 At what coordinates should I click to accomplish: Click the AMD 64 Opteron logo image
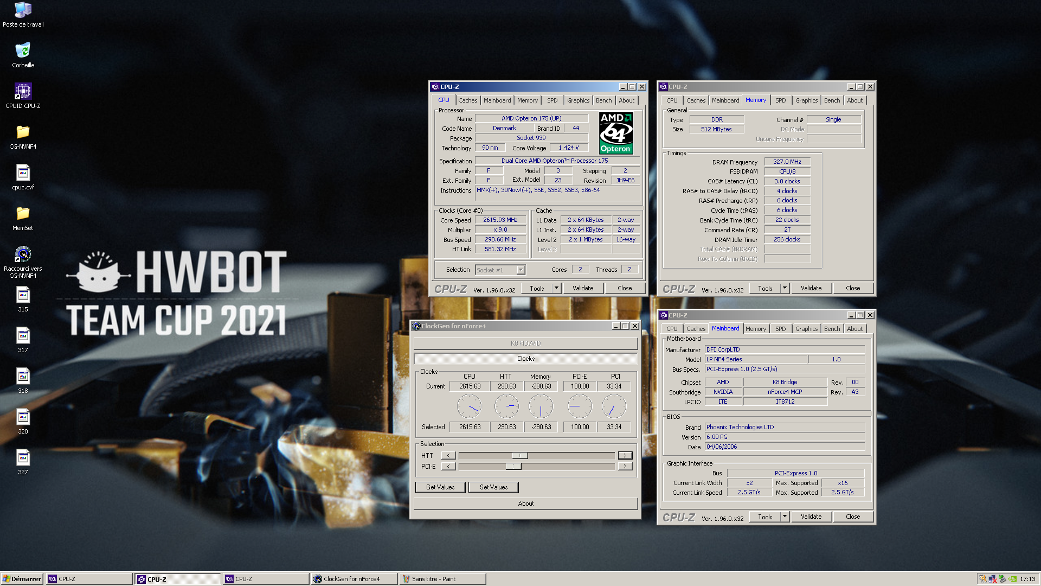click(616, 133)
